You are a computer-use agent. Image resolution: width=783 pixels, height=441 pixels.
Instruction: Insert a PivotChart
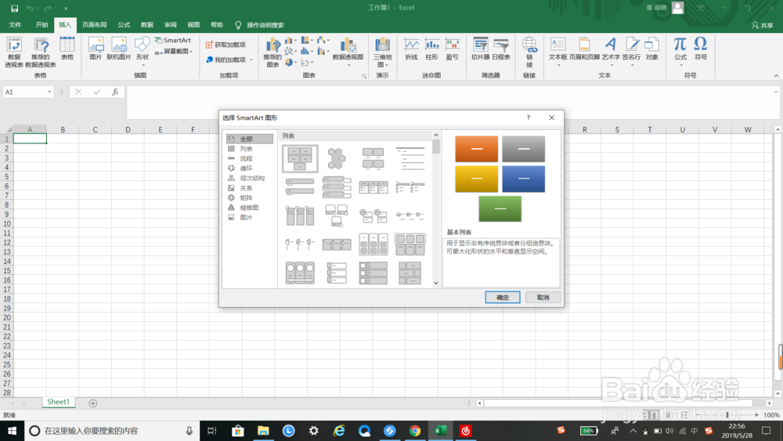point(348,52)
